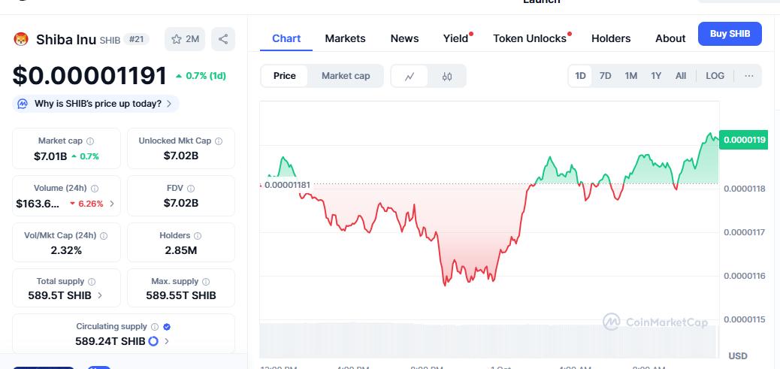Expand the Volume (24h) details chevron
The width and height of the screenshot is (780, 369).
[x=112, y=204]
